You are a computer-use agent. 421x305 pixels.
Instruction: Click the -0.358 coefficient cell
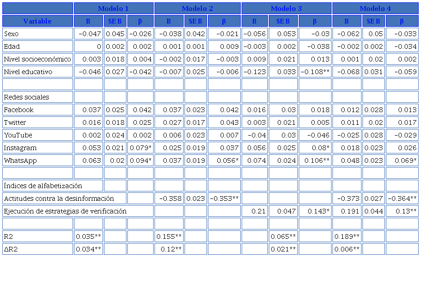click(x=169, y=198)
